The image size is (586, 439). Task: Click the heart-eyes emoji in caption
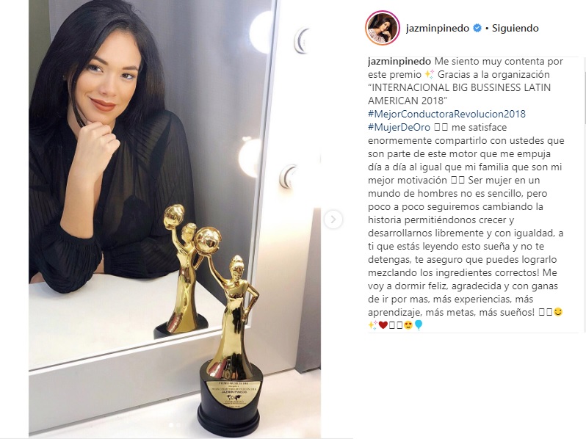[408, 325]
